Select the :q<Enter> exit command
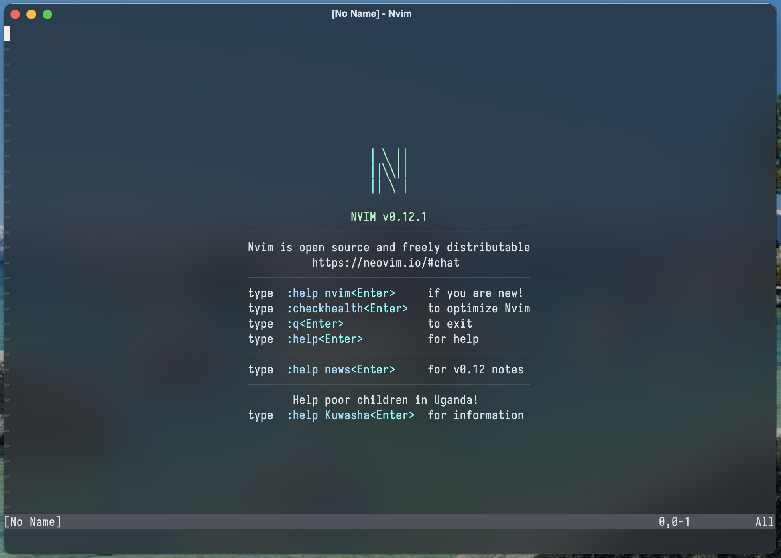The width and height of the screenshot is (781, 558). coord(315,324)
